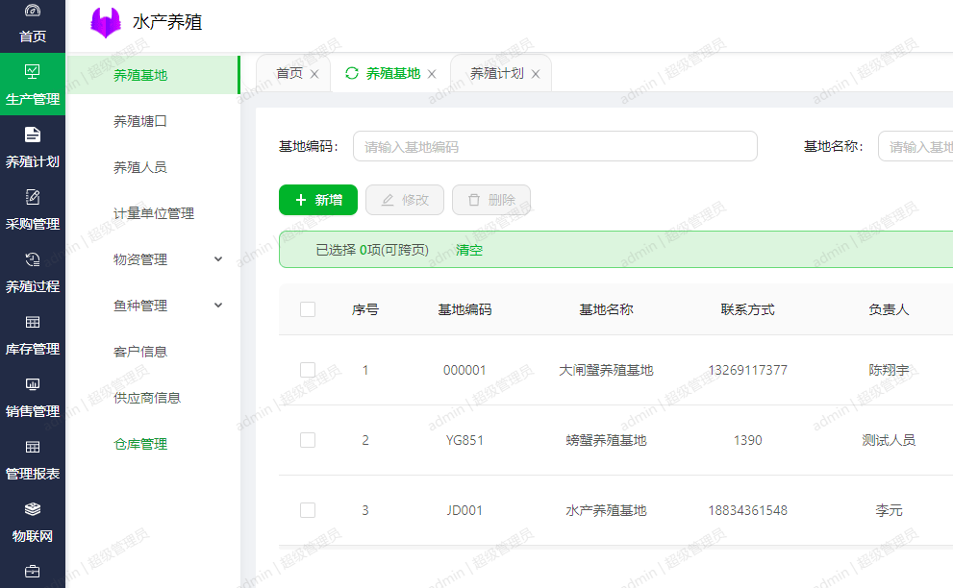This screenshot has width=953, height=588.
Task: Open the 养殖计划 document icon
Action: pyautogui.click(x=32, y=135)
